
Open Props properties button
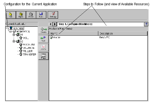click(44, 56)
